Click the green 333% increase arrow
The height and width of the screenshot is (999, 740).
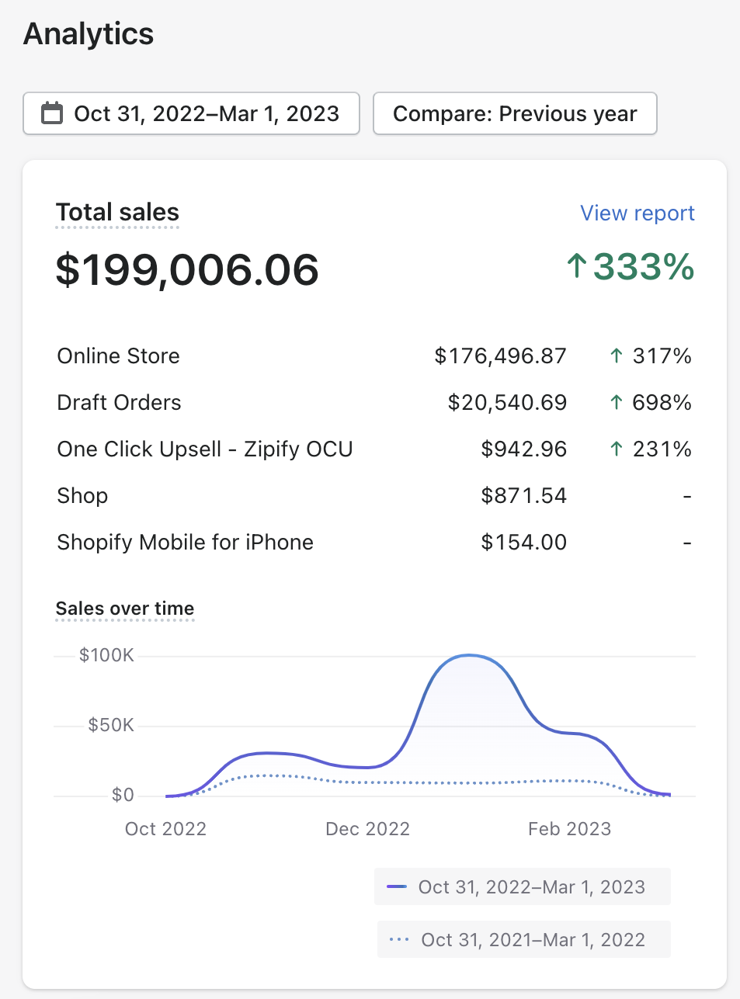pos(576,266)
